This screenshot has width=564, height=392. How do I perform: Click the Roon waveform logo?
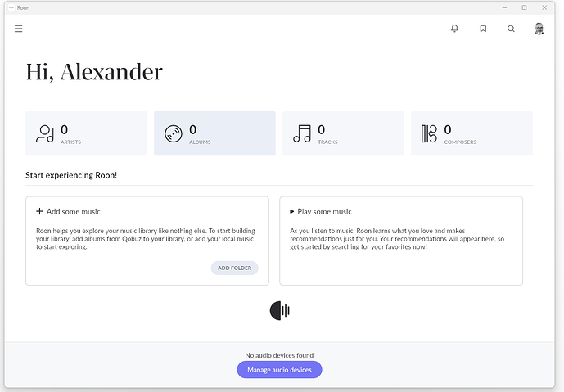coord(280,311)
